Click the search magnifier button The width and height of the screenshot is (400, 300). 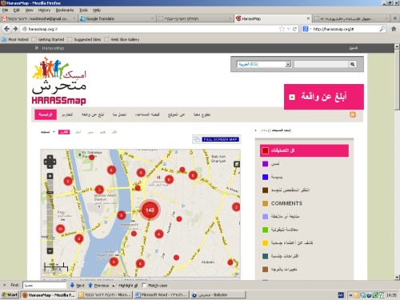point(352,64)
